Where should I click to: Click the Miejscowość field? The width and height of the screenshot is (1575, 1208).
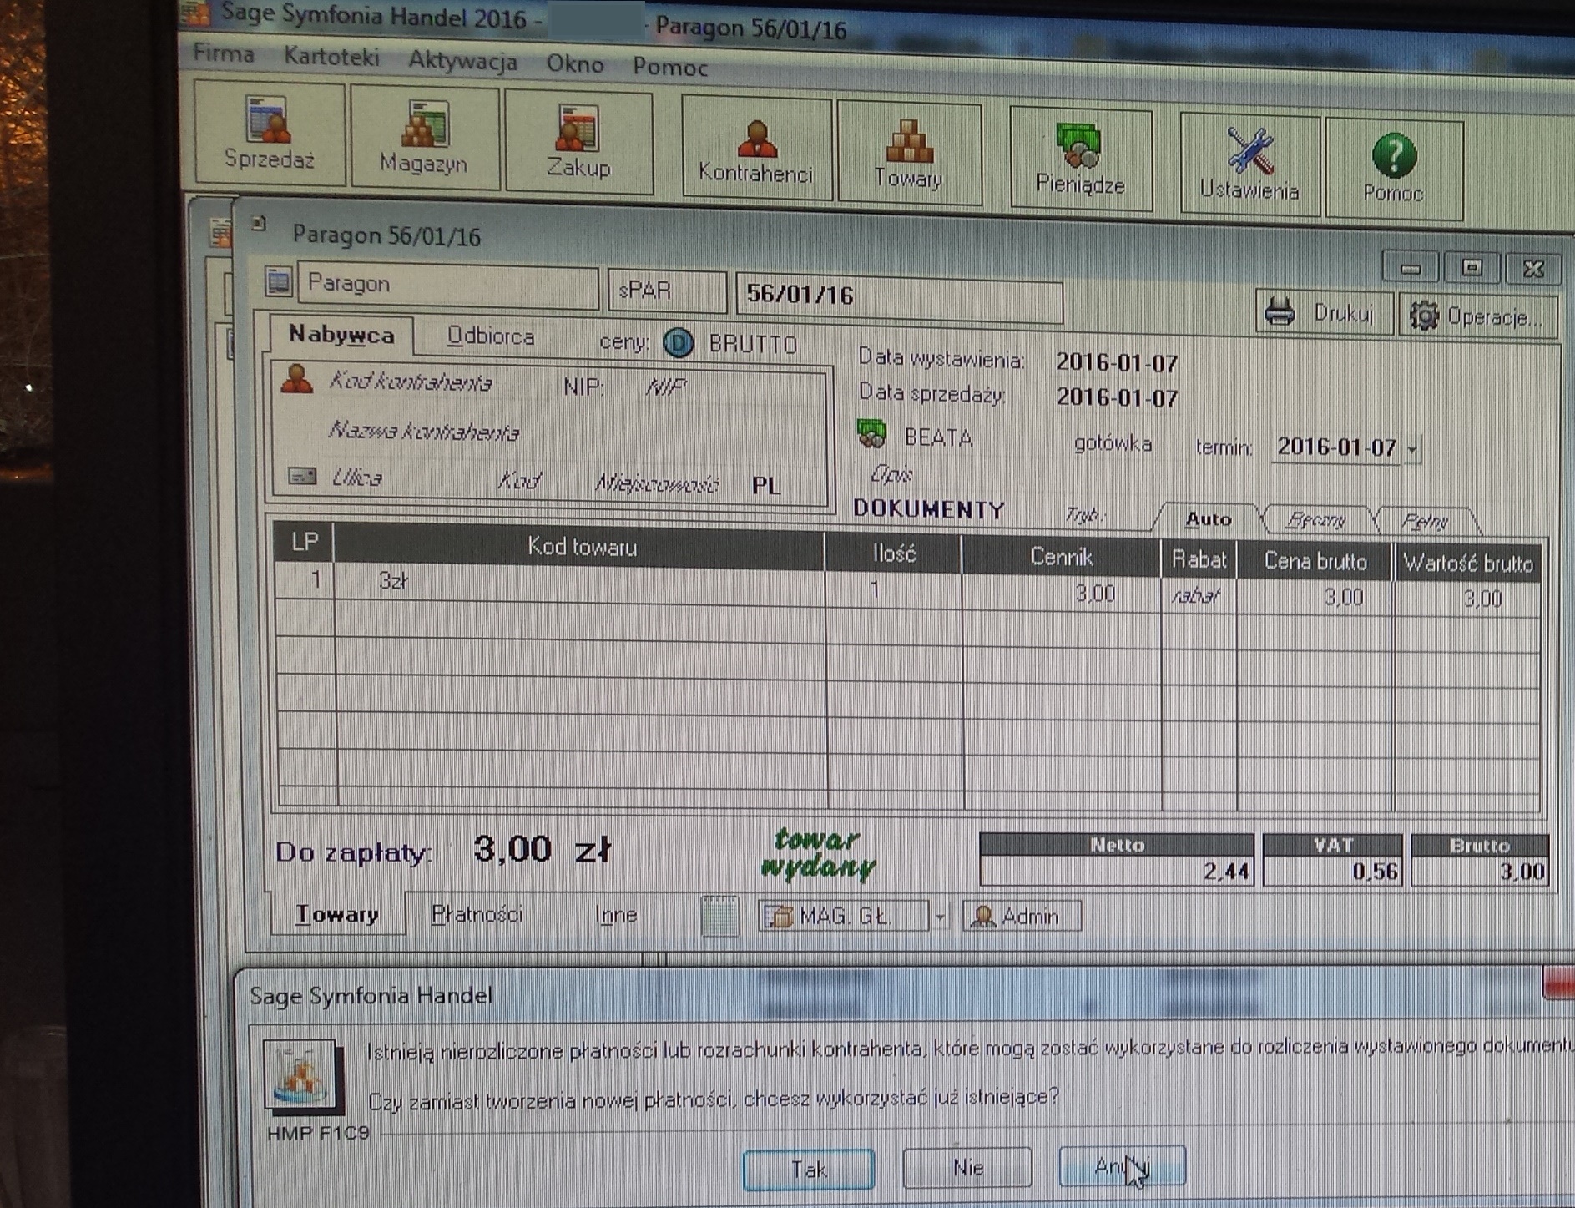(657, 483)
